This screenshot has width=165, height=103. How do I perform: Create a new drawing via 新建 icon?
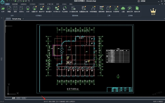tap(9, 9)
